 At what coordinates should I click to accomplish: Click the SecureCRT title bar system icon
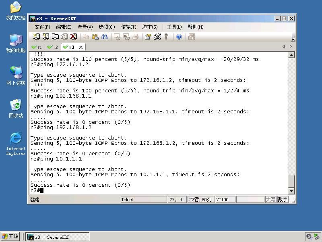click(x=33, y=19)
